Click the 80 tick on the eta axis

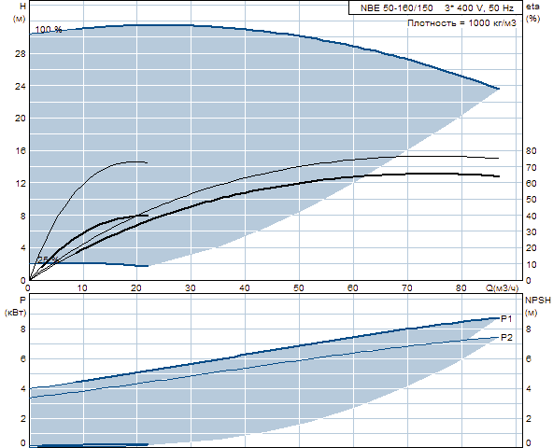(x=531, y=151)
